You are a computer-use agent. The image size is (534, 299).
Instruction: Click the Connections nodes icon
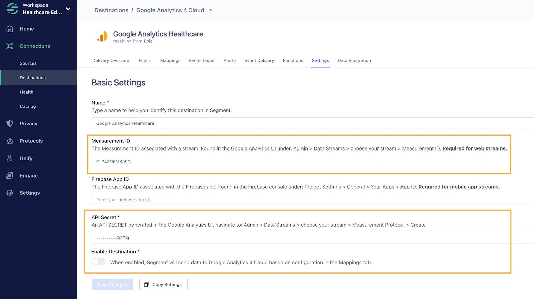tap(10, 46)
